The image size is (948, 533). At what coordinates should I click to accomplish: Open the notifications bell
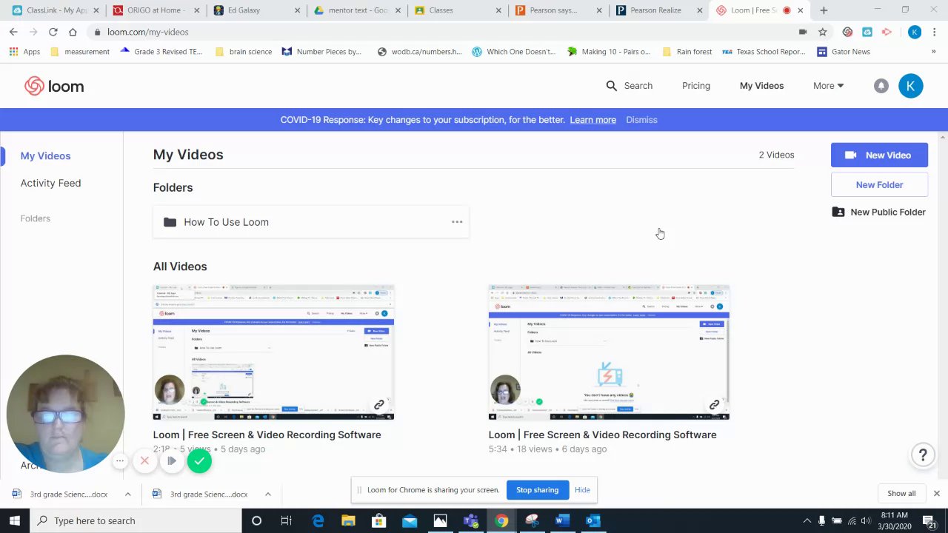pos(881,86)
